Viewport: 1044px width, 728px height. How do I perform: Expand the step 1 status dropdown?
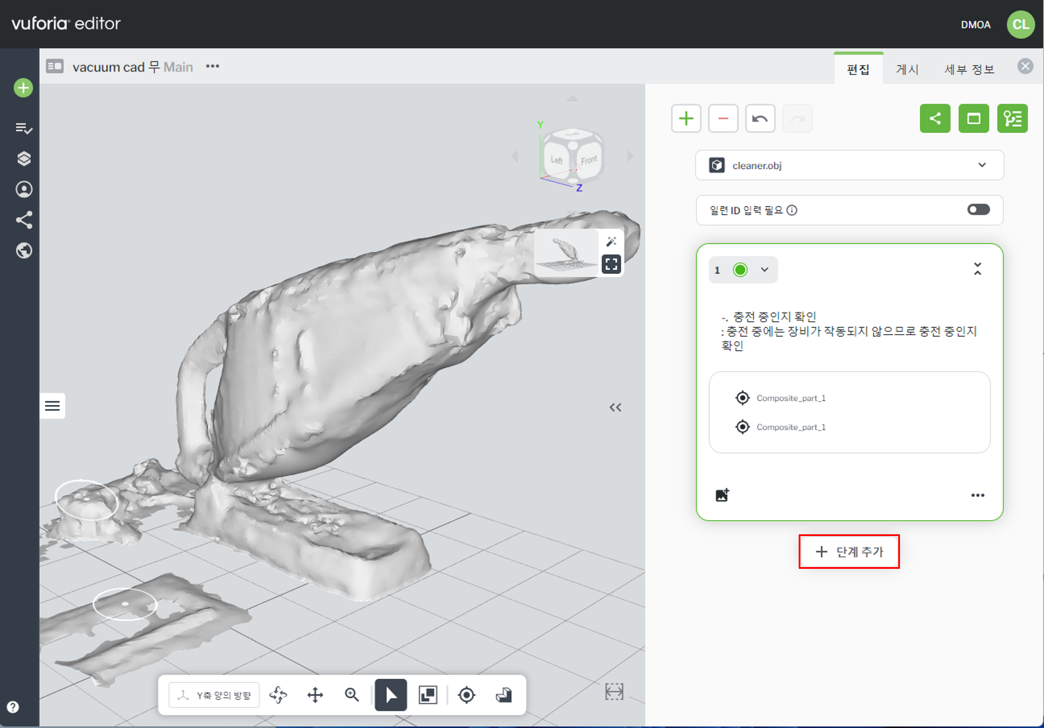tap(764, 270)
